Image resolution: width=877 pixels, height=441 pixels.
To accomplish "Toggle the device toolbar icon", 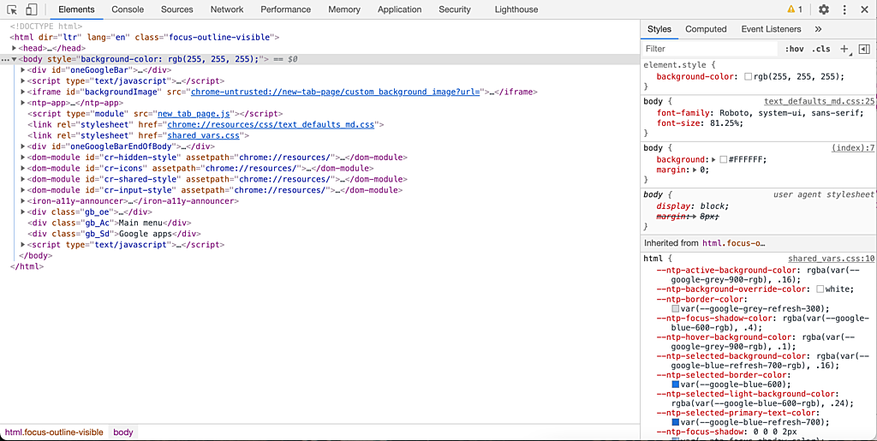I will coord(31,9).
